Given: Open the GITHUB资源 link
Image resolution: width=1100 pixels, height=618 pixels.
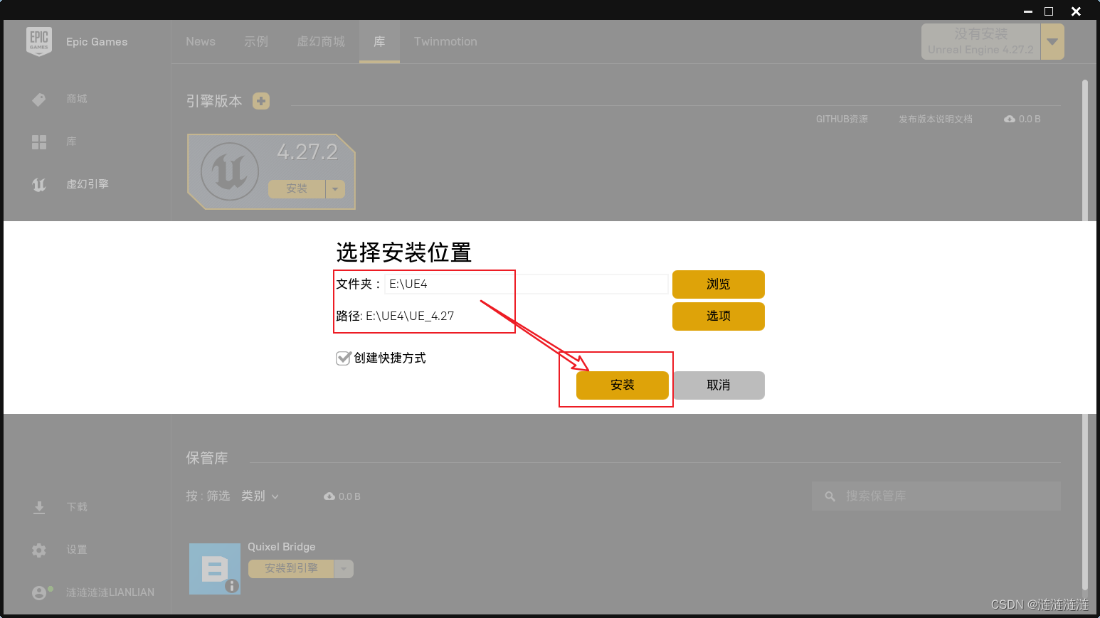Looking at the screenshot, I should pos(842,119).
